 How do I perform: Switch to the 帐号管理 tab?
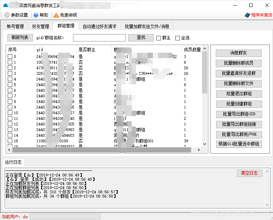(x=15, y=26)
